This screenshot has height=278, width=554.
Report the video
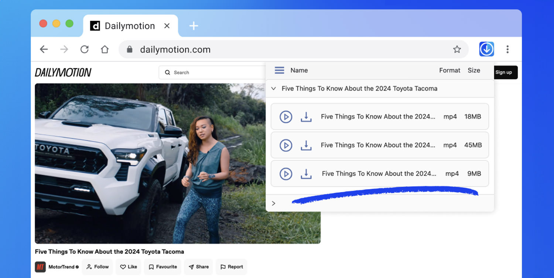click(232, 267)
